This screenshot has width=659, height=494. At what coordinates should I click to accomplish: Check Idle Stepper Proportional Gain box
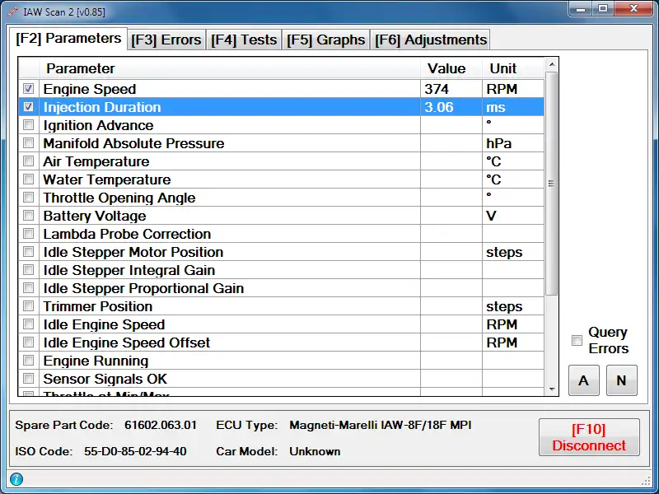coord(29,287)
